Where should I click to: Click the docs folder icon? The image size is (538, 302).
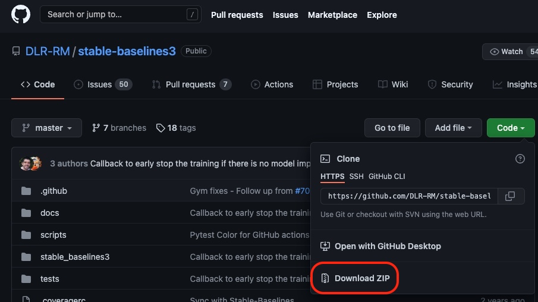pos(26,213)
